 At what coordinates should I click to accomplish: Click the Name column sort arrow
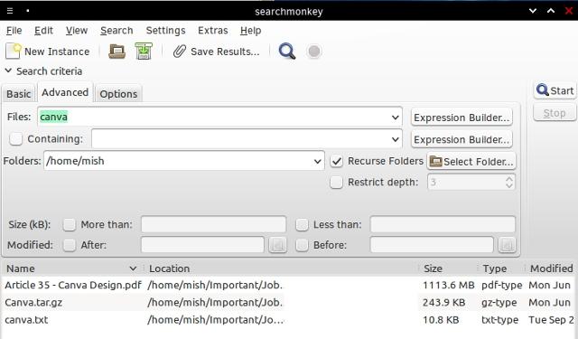[133, 268]
